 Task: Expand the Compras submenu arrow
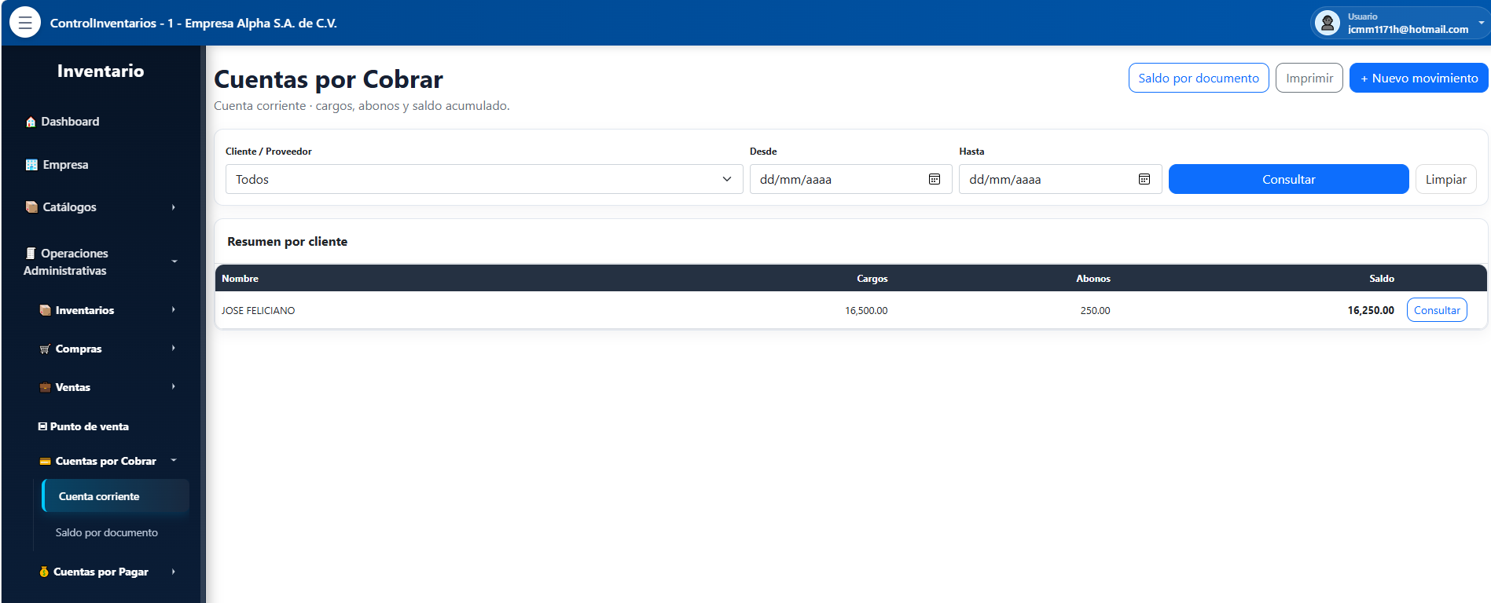pos(174,348)
